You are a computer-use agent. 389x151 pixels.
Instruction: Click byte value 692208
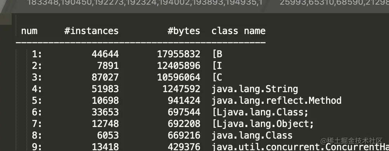(184, 124)
